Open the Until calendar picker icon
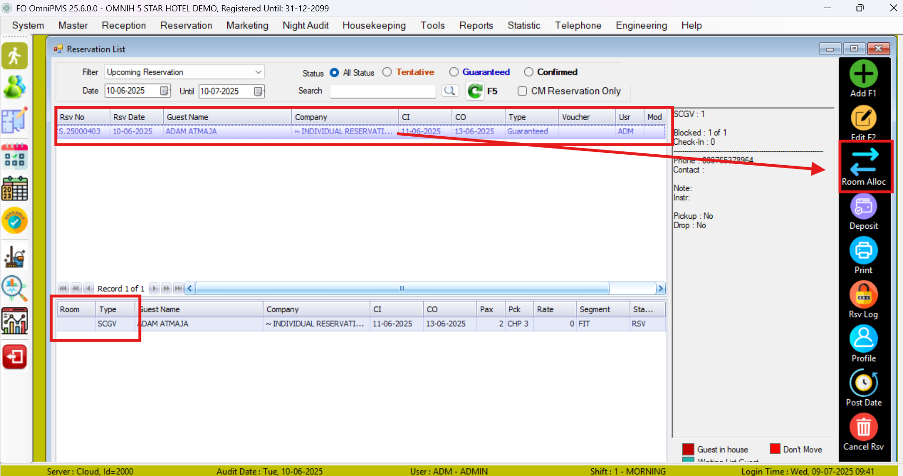The width and height of the screenshot is (903, 476). tap(258, 91)
